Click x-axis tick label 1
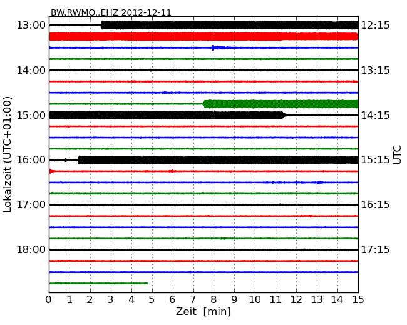The image size is (407, 325). pyautogui.click(x=70, y=300)
